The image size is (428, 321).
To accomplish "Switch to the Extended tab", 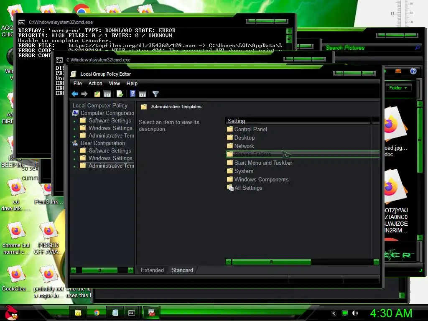I will click(x=152, y=270).
